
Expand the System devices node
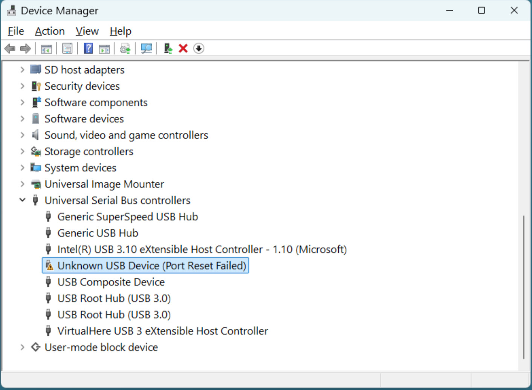click(22, 167)
